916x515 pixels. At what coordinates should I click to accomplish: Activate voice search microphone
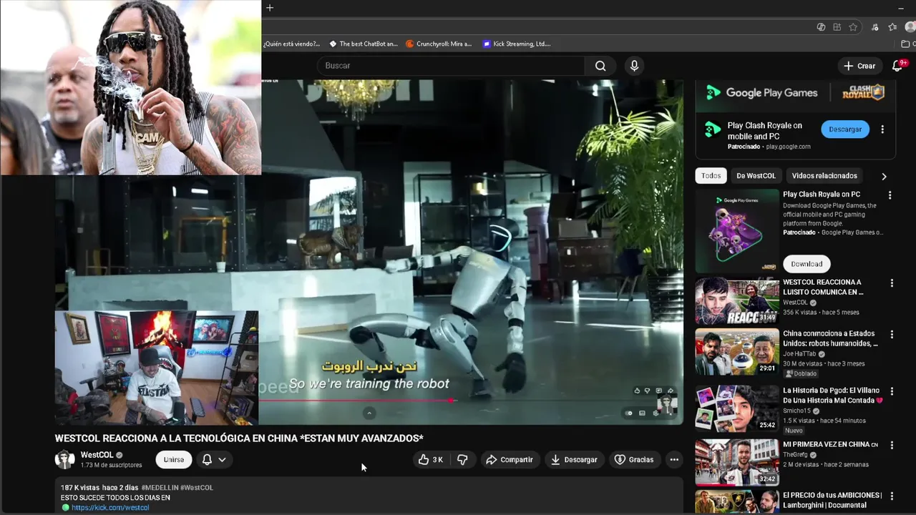coord(634,66)
